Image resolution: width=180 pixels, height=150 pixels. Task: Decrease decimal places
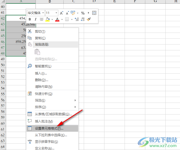82,19
